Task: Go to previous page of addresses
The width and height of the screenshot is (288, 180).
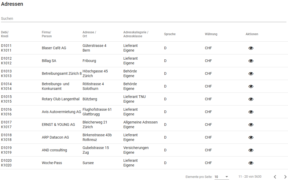Action: coord(275,177)
